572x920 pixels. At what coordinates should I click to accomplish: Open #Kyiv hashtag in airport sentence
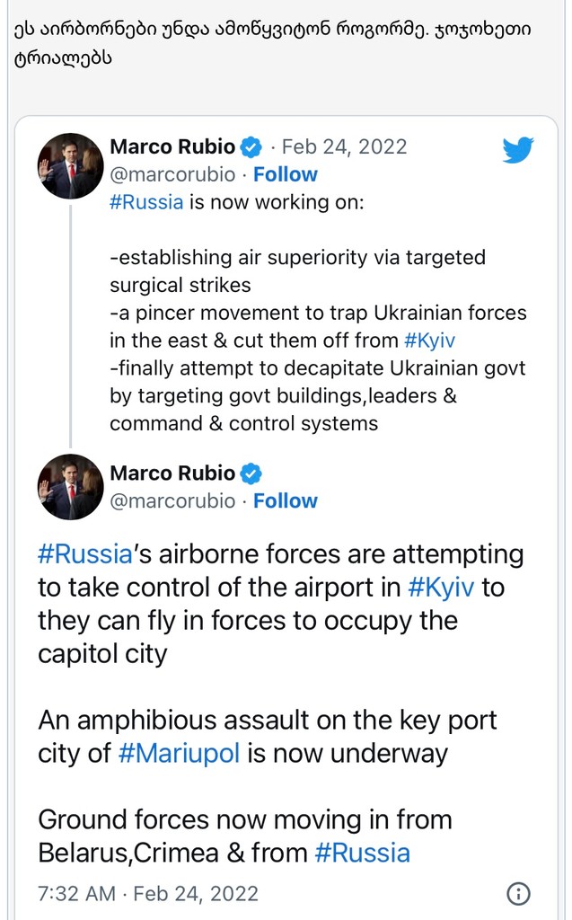coord(441,588)
